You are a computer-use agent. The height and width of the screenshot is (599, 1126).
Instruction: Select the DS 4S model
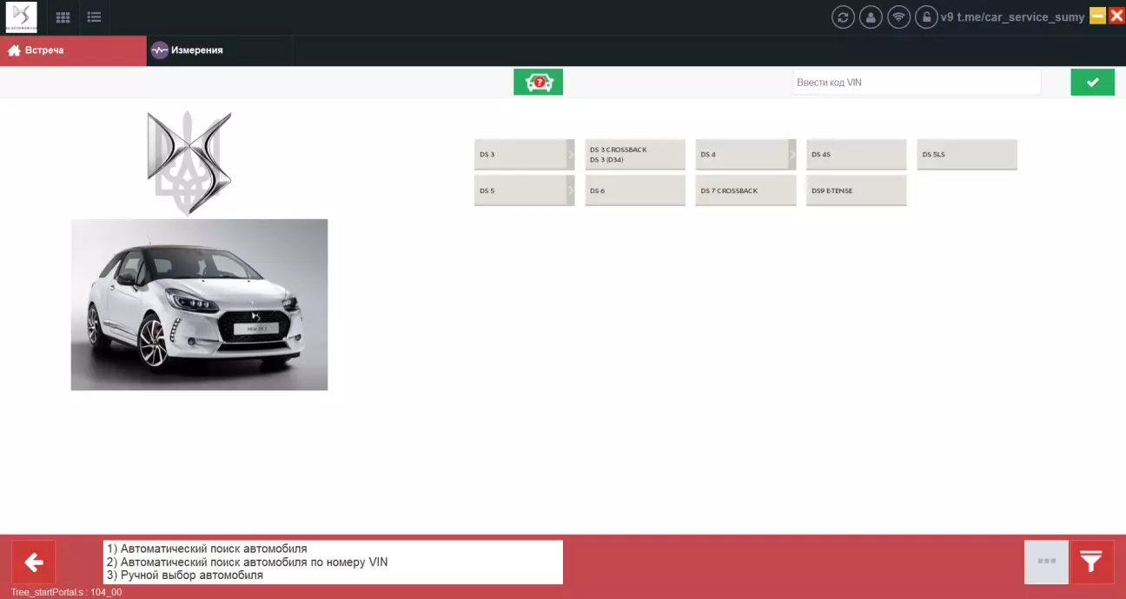857,154
